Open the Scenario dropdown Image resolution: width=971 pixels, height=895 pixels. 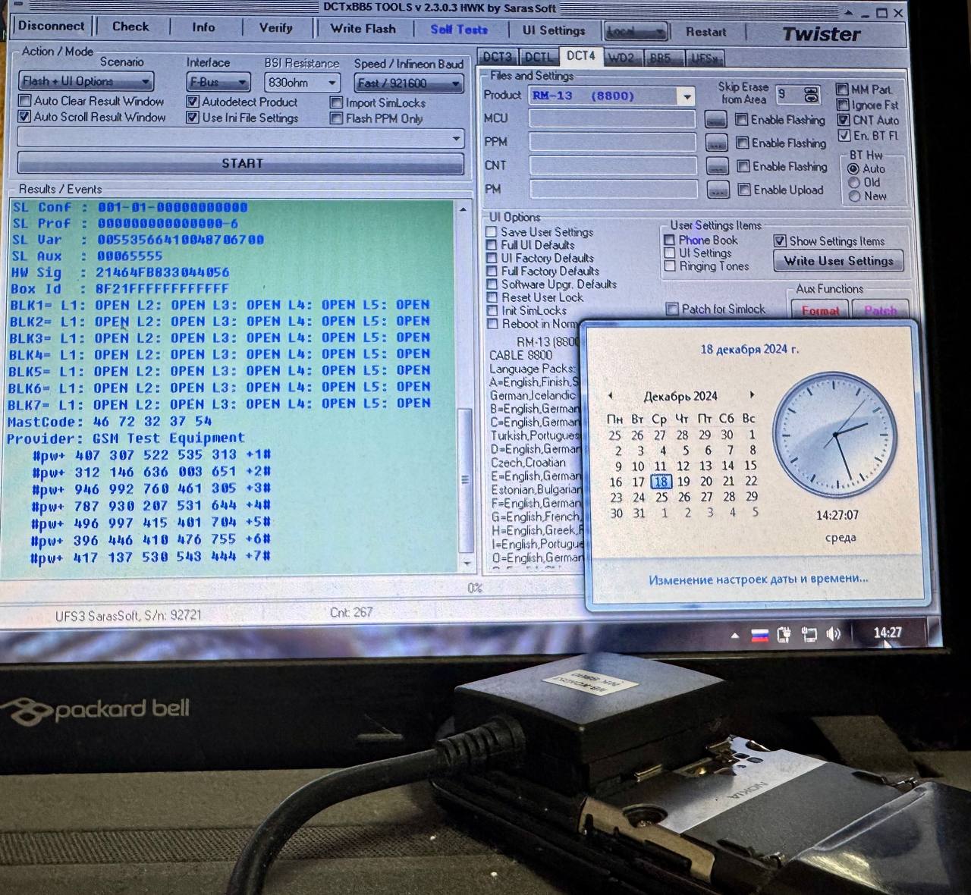86,81
